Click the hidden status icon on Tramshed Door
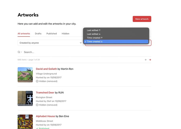The width and height of the screenshot is (181, 129). (x=37, y=105)
